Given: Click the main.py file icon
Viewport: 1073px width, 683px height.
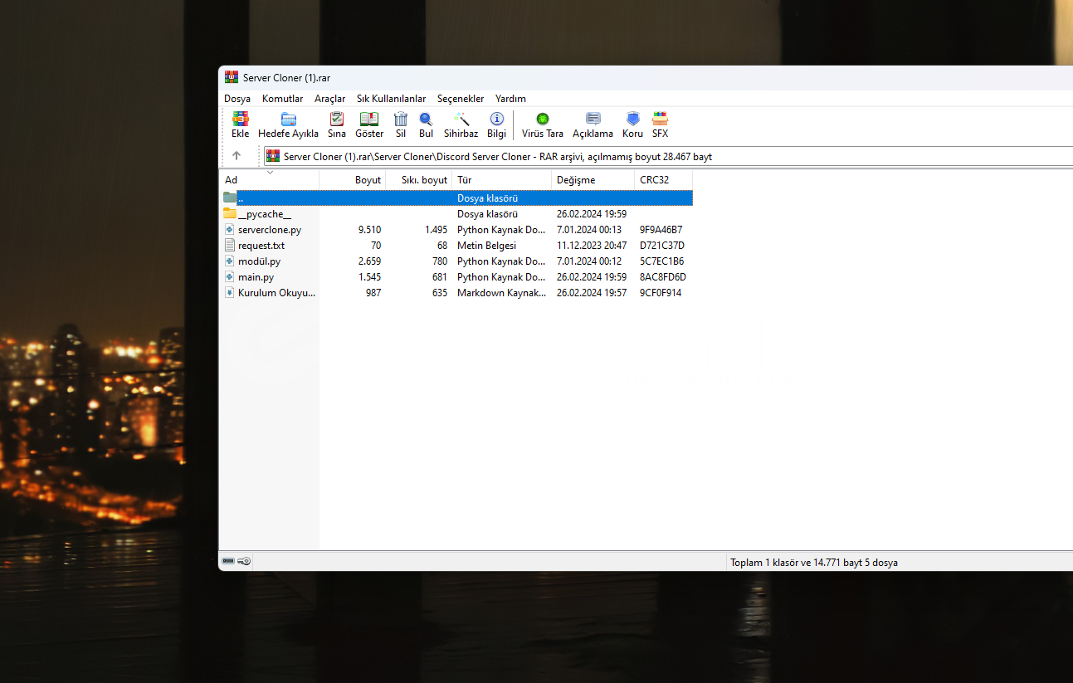Looking at the screenshot, I should [230, 276].
